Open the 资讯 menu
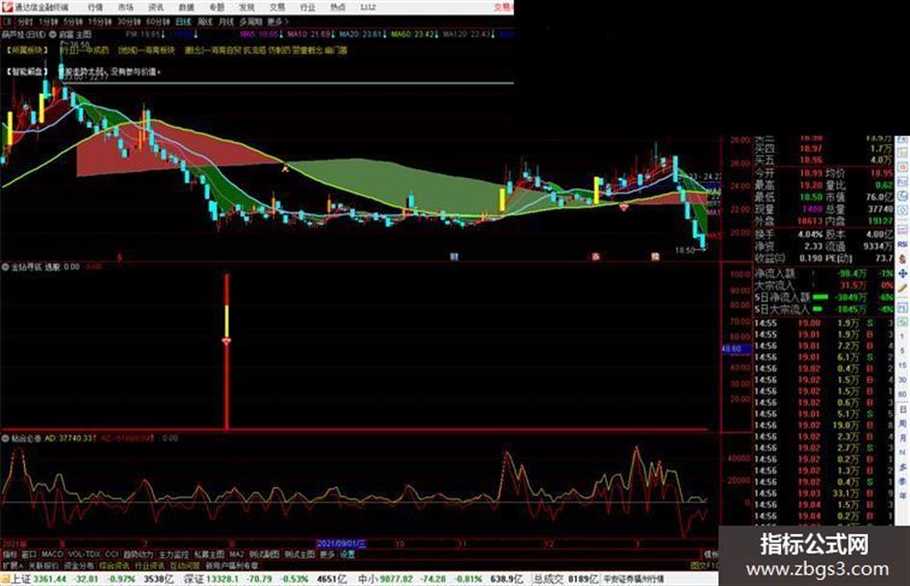Viewport: 910px width, 586px height. 156,7
